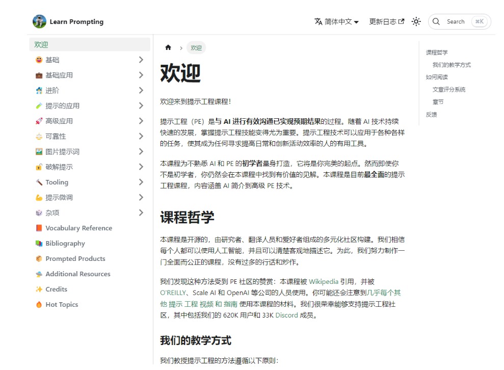Viewport: 504px width, 370px height.
Task: Jump to 文章评分系统 in table of contents
Action: pos(449,90)
